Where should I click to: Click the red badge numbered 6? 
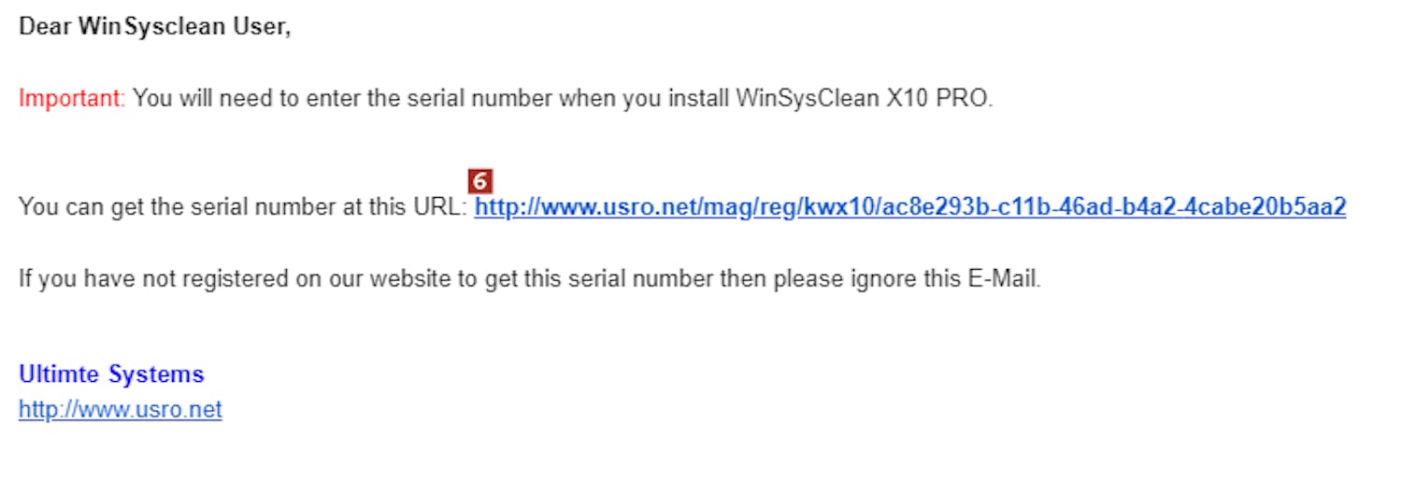480,181
